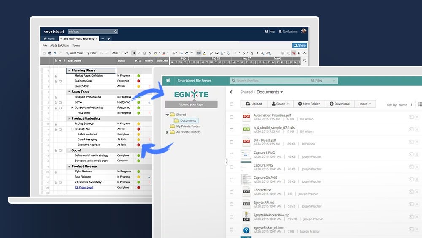Viewport: 422px width, 238px height.
Task: Click the PDF icon for Automation Priorities.pdf
Action: pyautogui.click(x=246, y=117)
